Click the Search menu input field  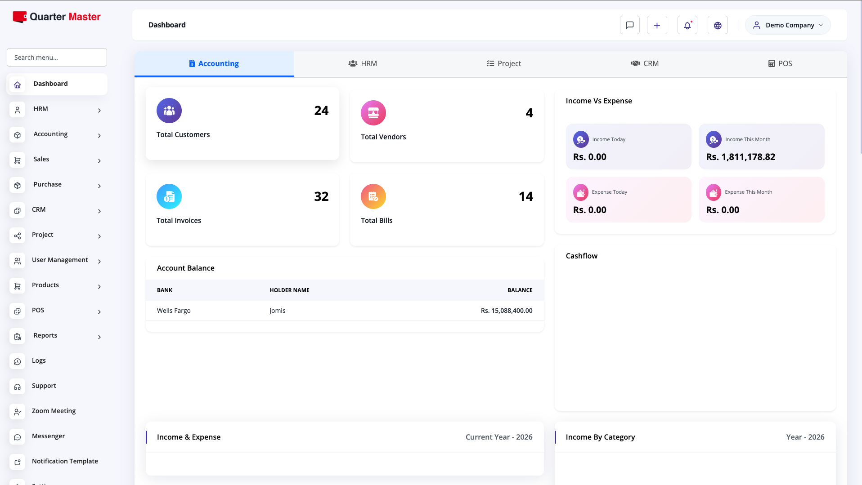tap(57, 58)
